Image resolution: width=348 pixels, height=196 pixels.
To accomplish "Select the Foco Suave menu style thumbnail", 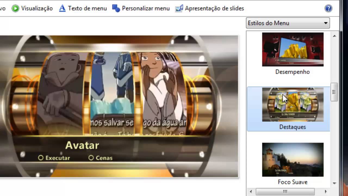I will tap(293, 160).
